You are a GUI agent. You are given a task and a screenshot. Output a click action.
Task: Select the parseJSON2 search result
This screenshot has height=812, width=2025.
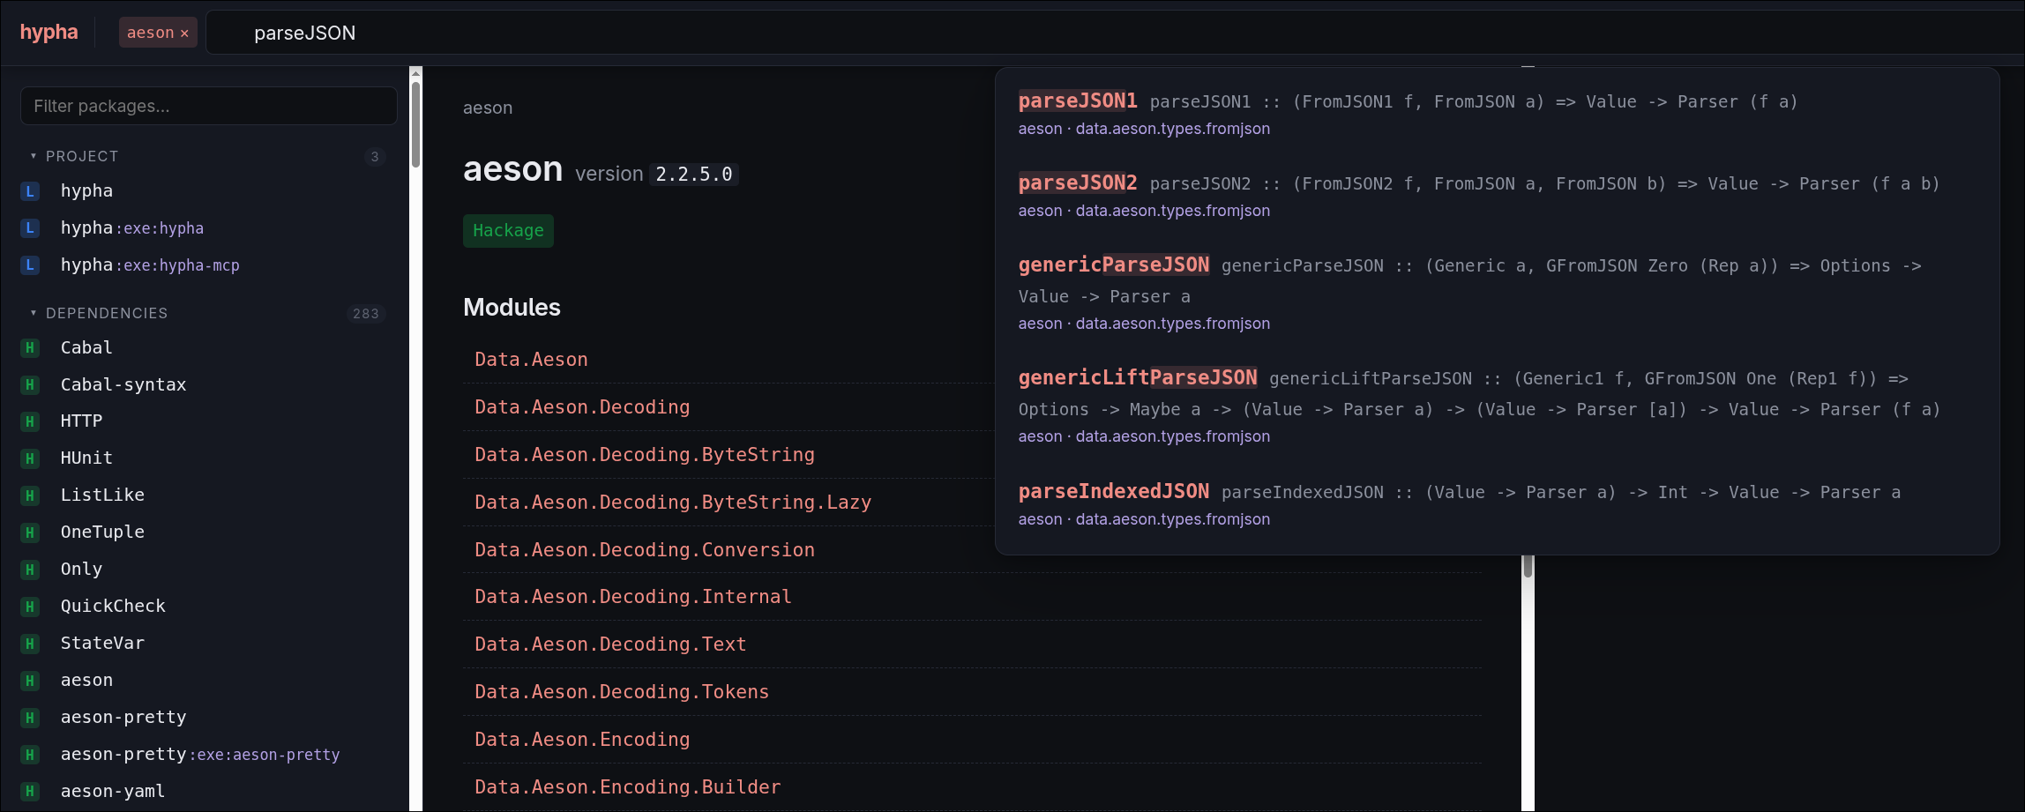(1497, 196)
